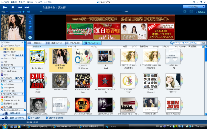Skip to the next track
The width and height of the screenshot is (207, 129).
[27, 7]
